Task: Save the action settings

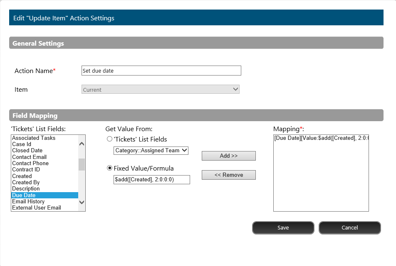Action: (x=283, y=228)
